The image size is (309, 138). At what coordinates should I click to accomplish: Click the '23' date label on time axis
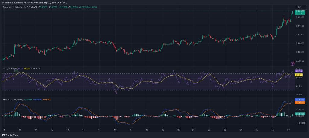pyautogui.click(x=225, y=130)
